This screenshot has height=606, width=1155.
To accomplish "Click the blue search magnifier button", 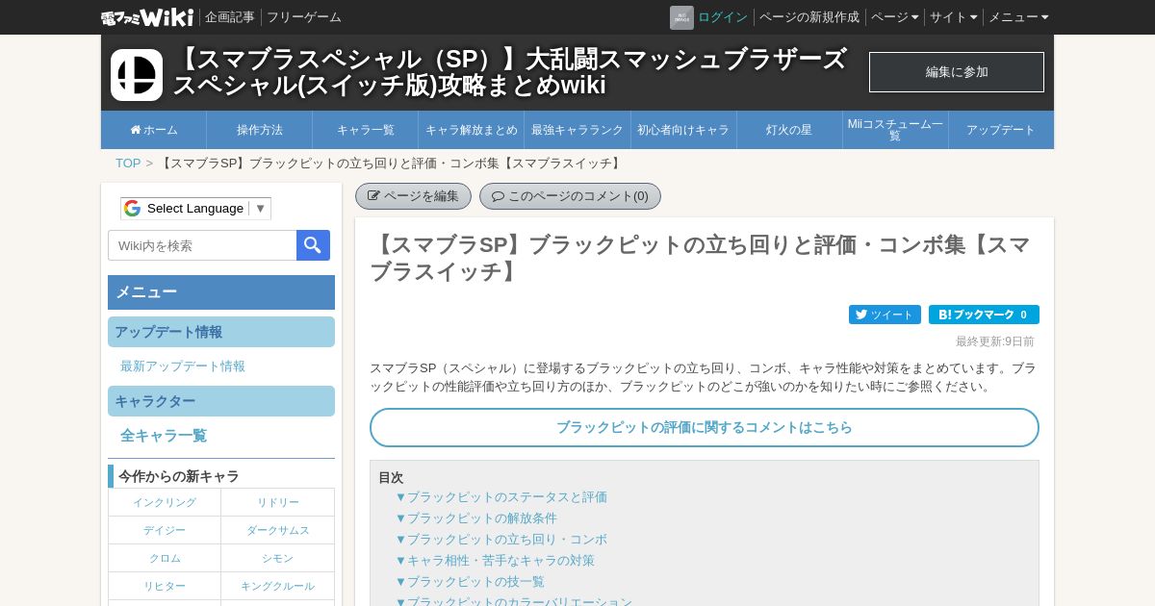I will tap(313, 245).
